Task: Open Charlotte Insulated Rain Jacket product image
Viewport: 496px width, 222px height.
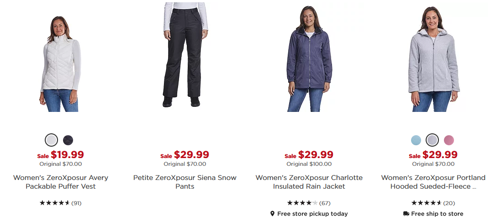Action: tap(309, 59)
